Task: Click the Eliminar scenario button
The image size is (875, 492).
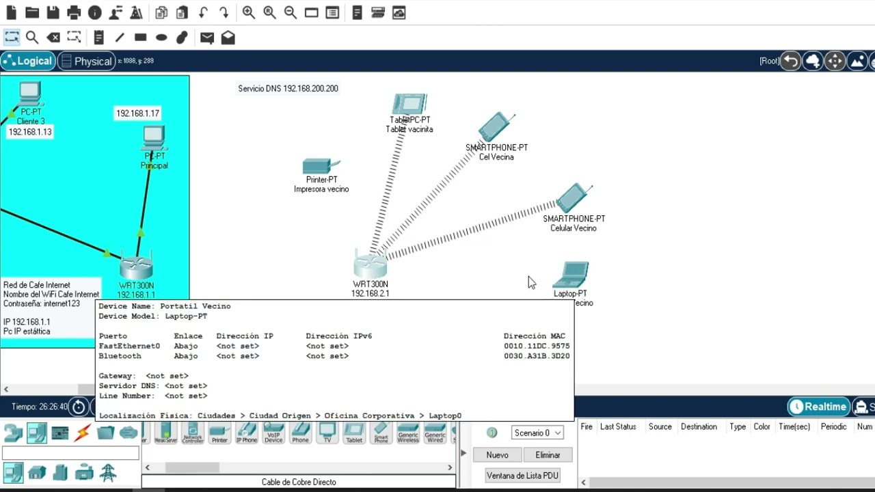Action: (548, 455)
